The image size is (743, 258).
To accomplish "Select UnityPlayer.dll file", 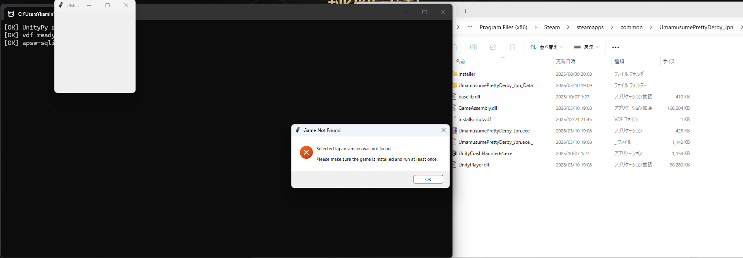I will click(x=474, y=165).
